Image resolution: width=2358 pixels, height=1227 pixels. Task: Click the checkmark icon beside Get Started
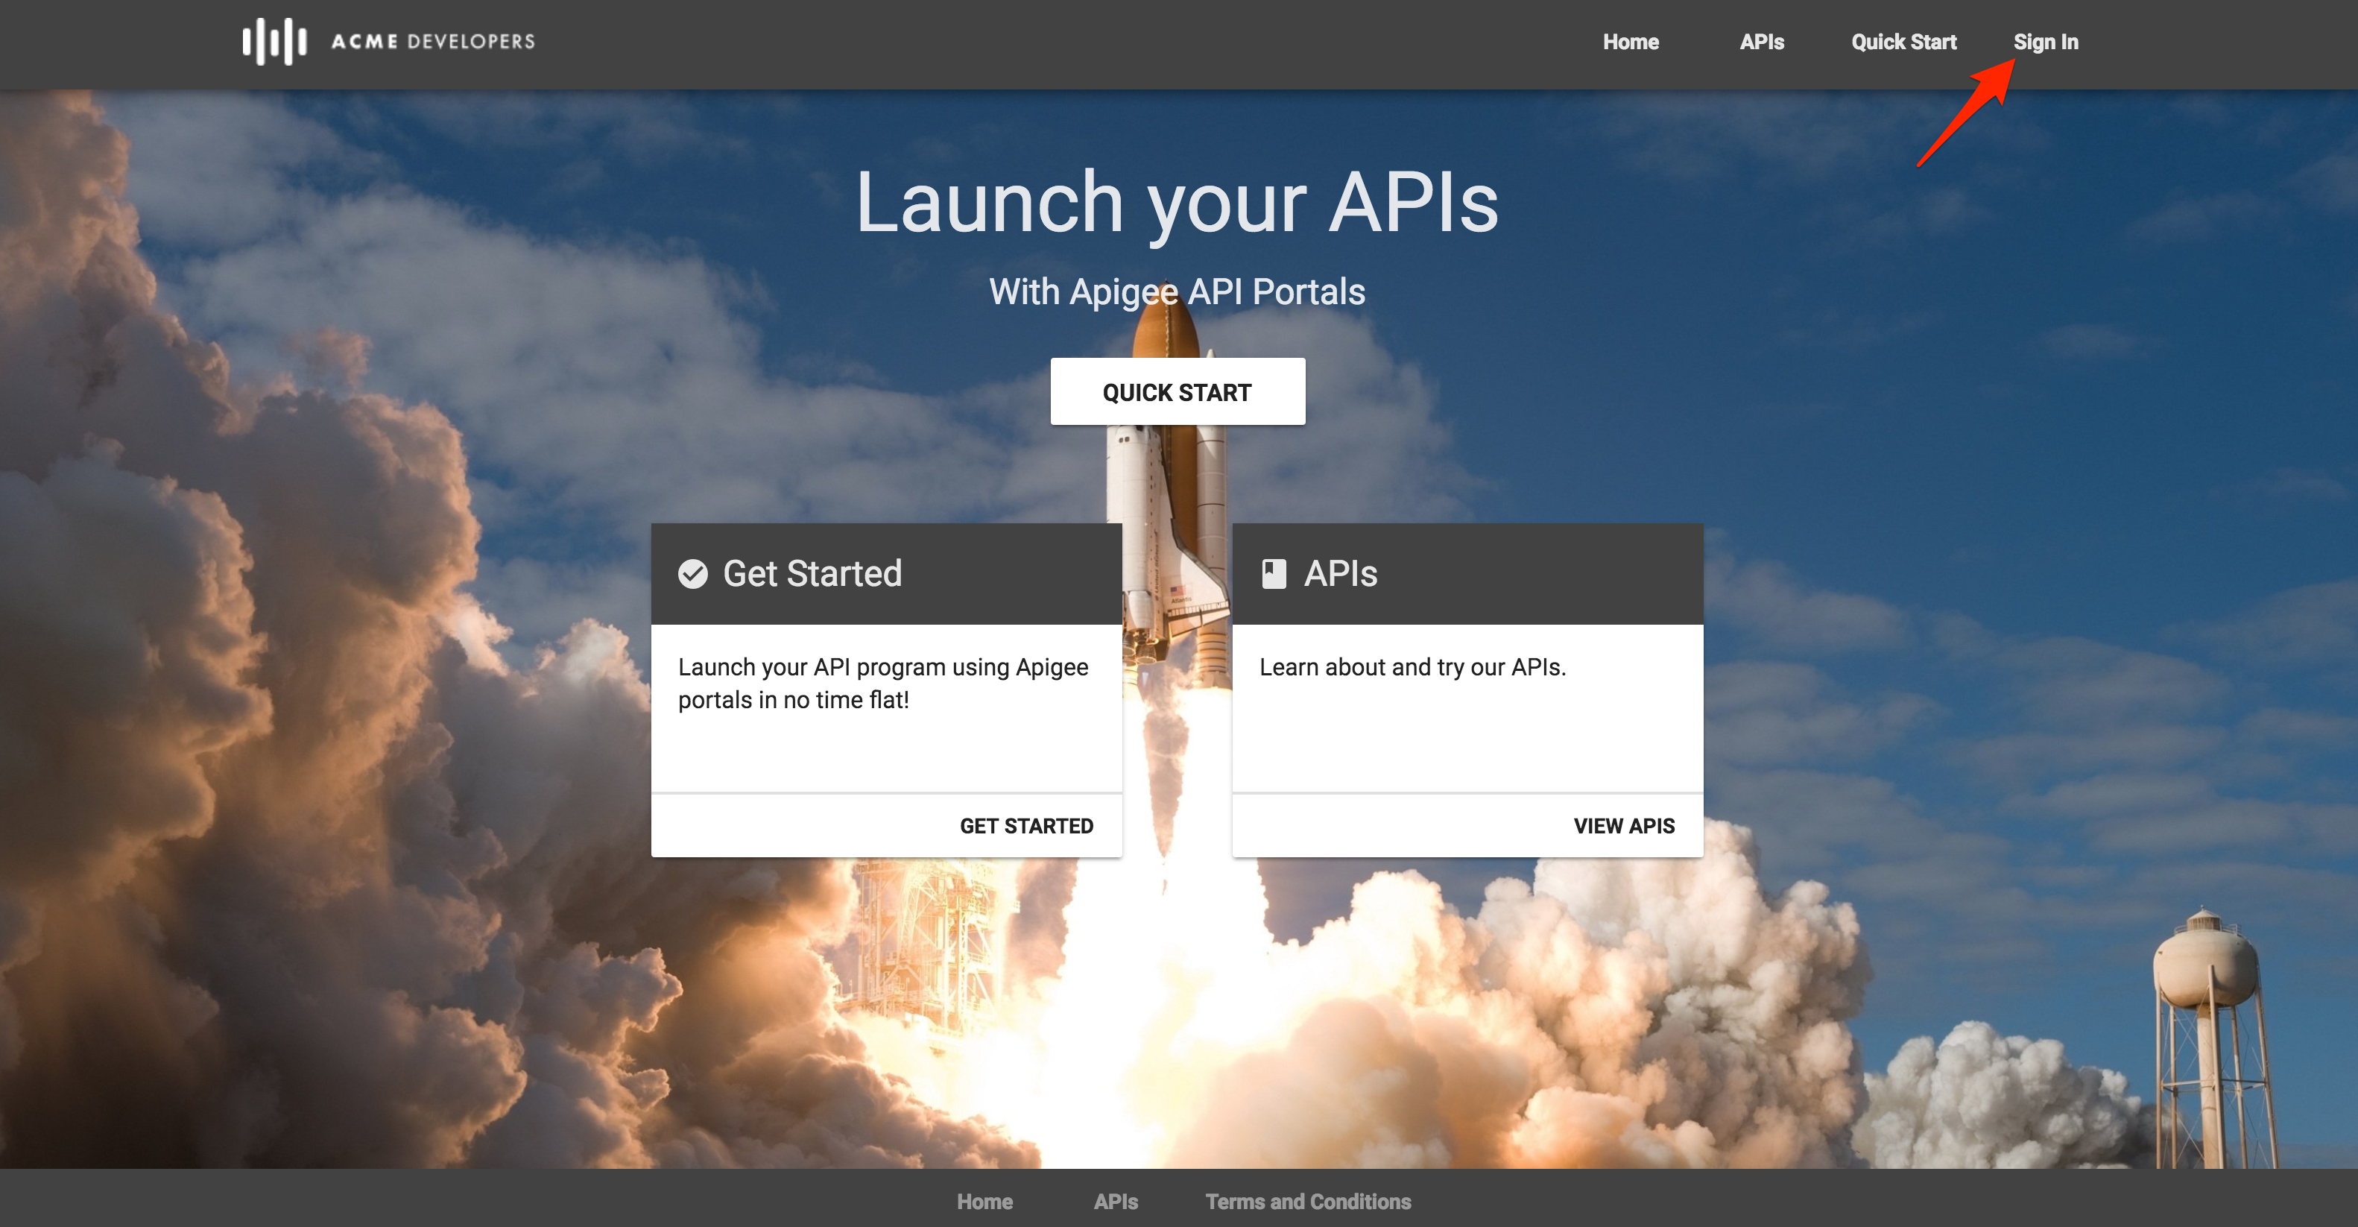(x=693, y=574)
